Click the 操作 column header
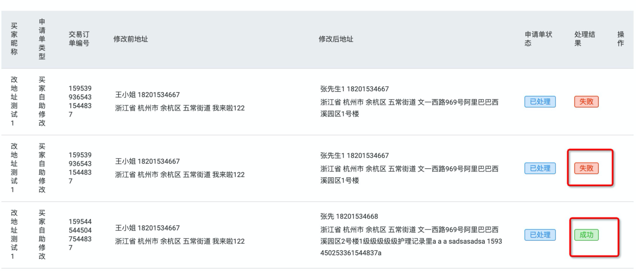Viewport: 636px width, 271px height. point(621,39)
